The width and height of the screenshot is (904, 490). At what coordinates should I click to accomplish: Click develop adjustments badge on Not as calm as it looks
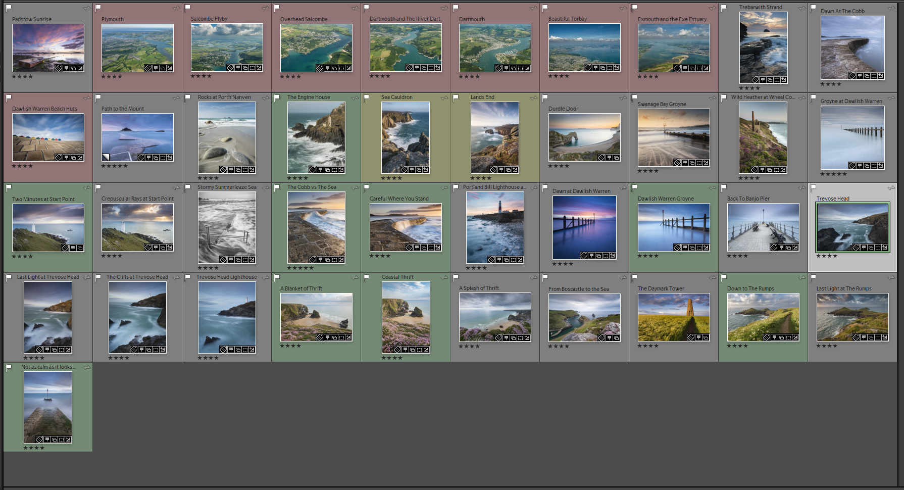point(68,439)
